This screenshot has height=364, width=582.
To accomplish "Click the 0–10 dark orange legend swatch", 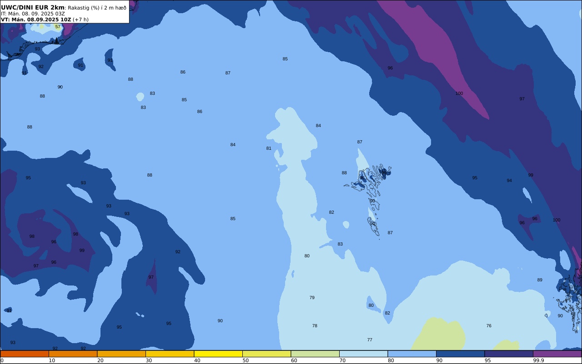I will (x=25, y=354).
